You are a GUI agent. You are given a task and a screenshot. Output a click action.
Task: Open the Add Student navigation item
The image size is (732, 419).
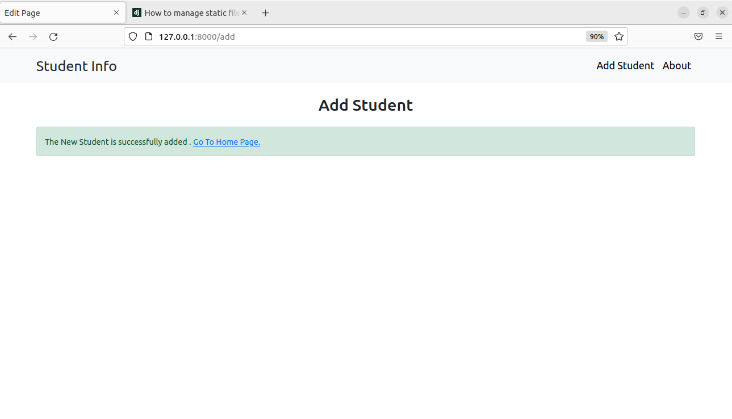pos(625,65)
